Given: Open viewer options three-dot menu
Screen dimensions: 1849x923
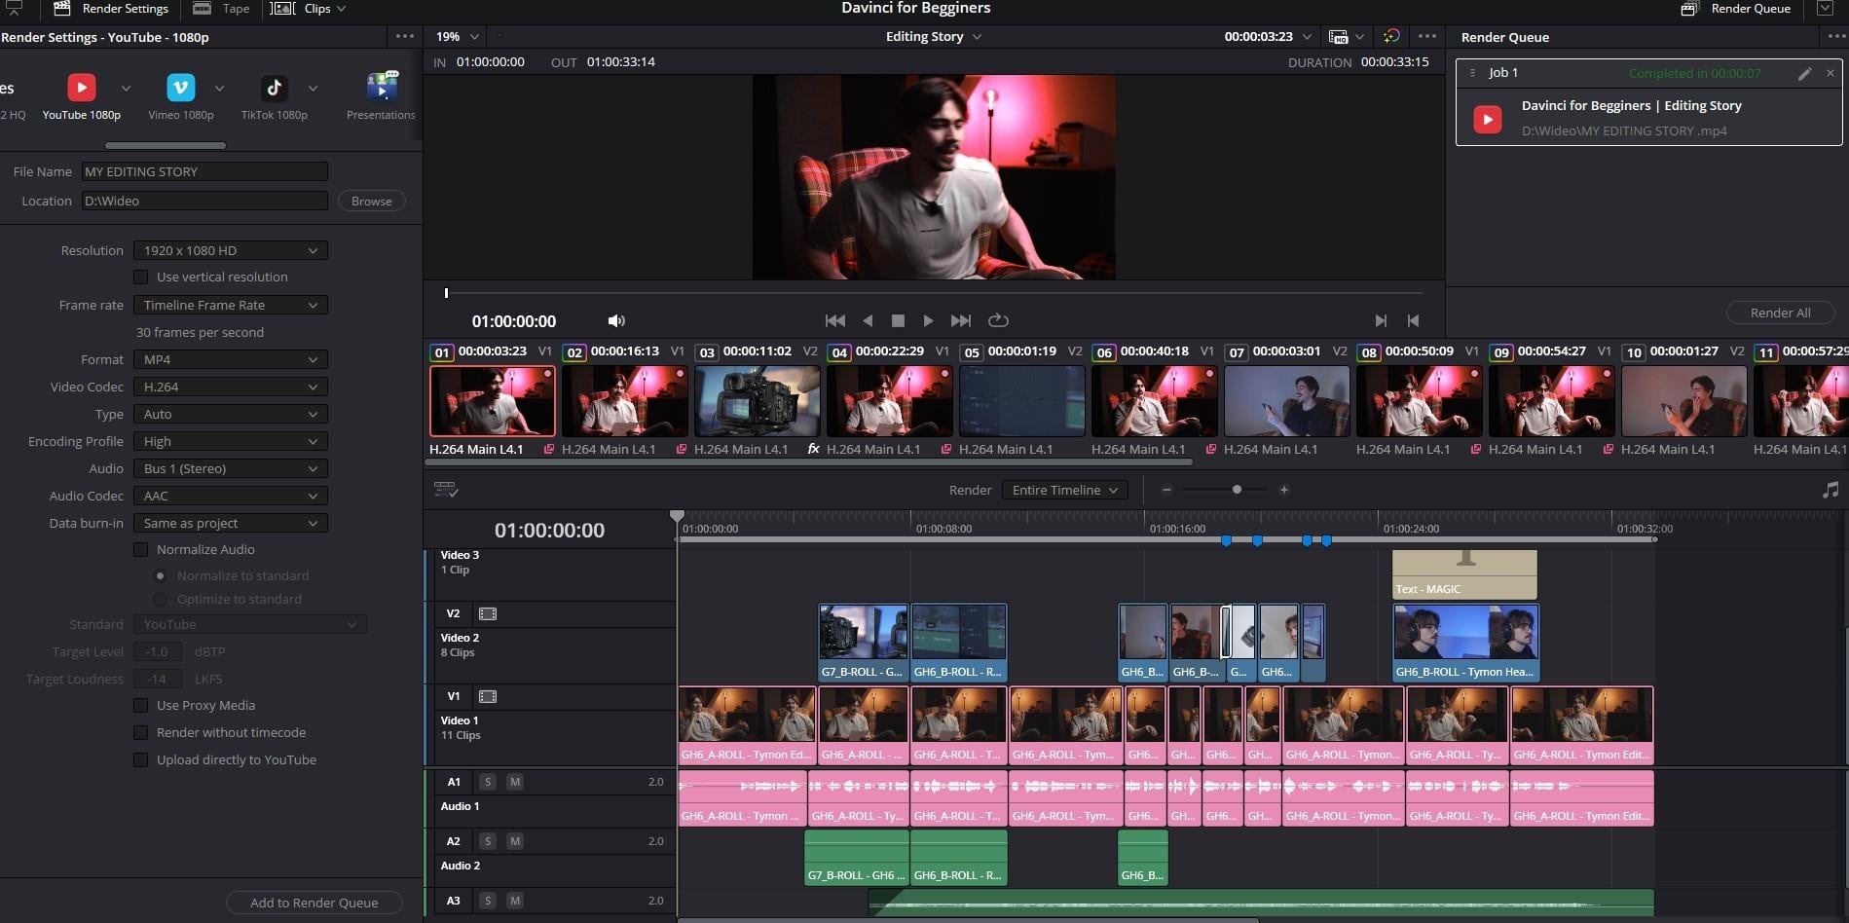Looking at the screenshot, I should pyautogui.click(x=1427, y=36).
